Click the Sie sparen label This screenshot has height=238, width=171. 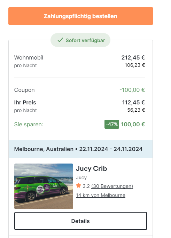pyautogui.click(x=29, y=124)
